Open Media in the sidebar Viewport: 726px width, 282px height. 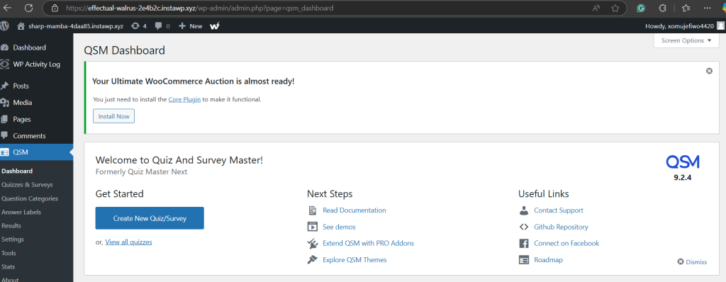click(22, 102)
